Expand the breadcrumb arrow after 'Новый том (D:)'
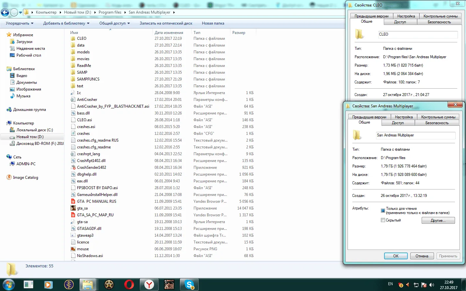Screen dimensions: 466x291 click(95, 12)
